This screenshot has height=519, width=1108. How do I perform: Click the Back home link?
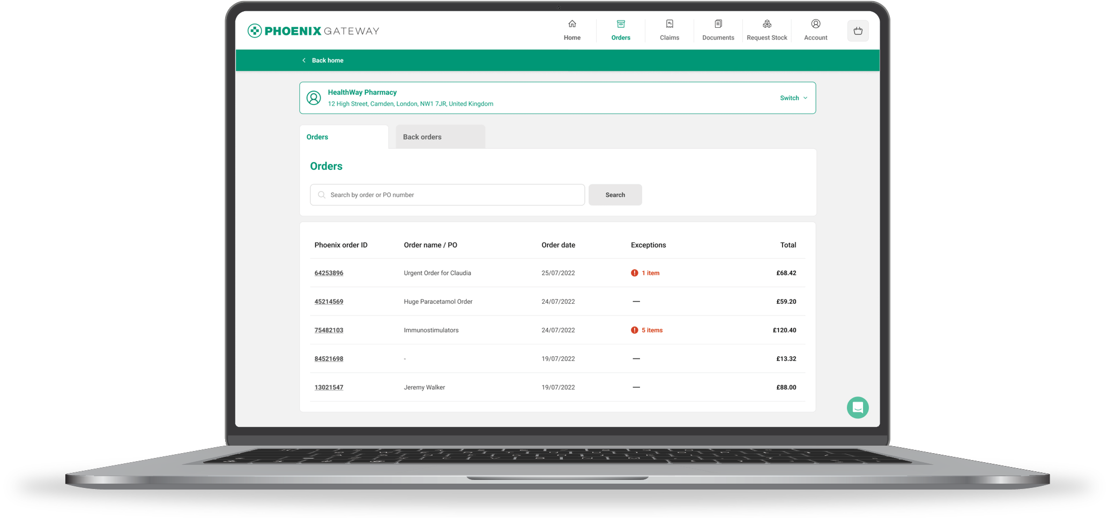[x=322, y=60]
